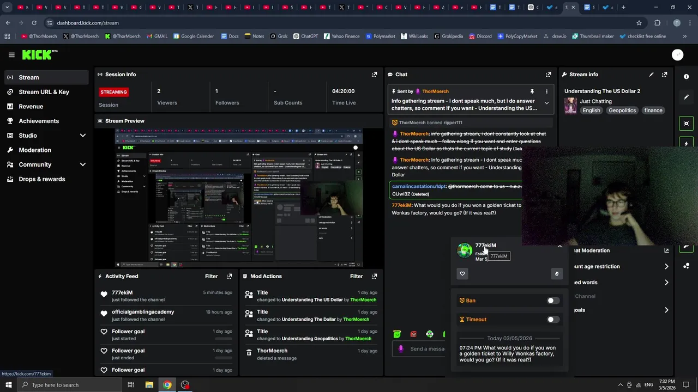Pop out the Chat panel

548,74
